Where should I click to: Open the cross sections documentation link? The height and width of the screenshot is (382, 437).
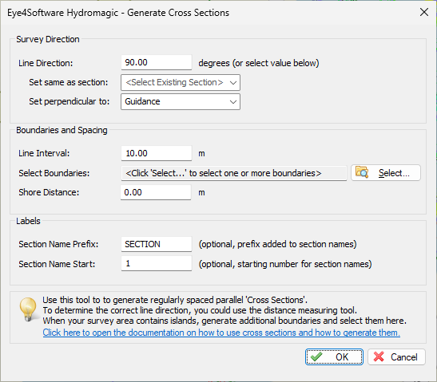[x=221, y=333]
